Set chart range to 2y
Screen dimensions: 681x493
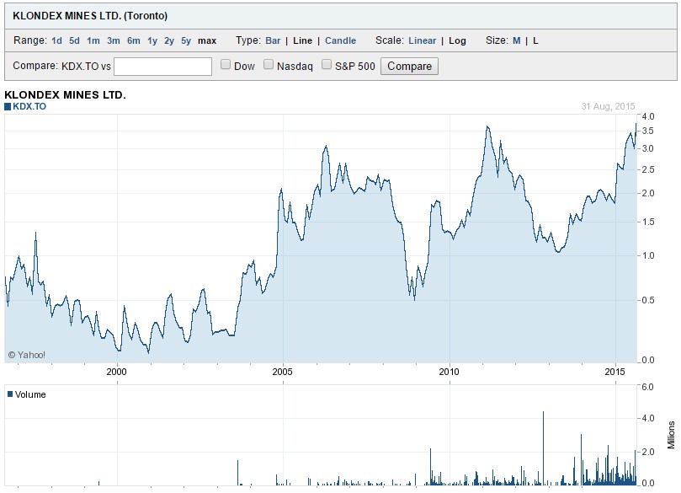[x=169, y=40]
